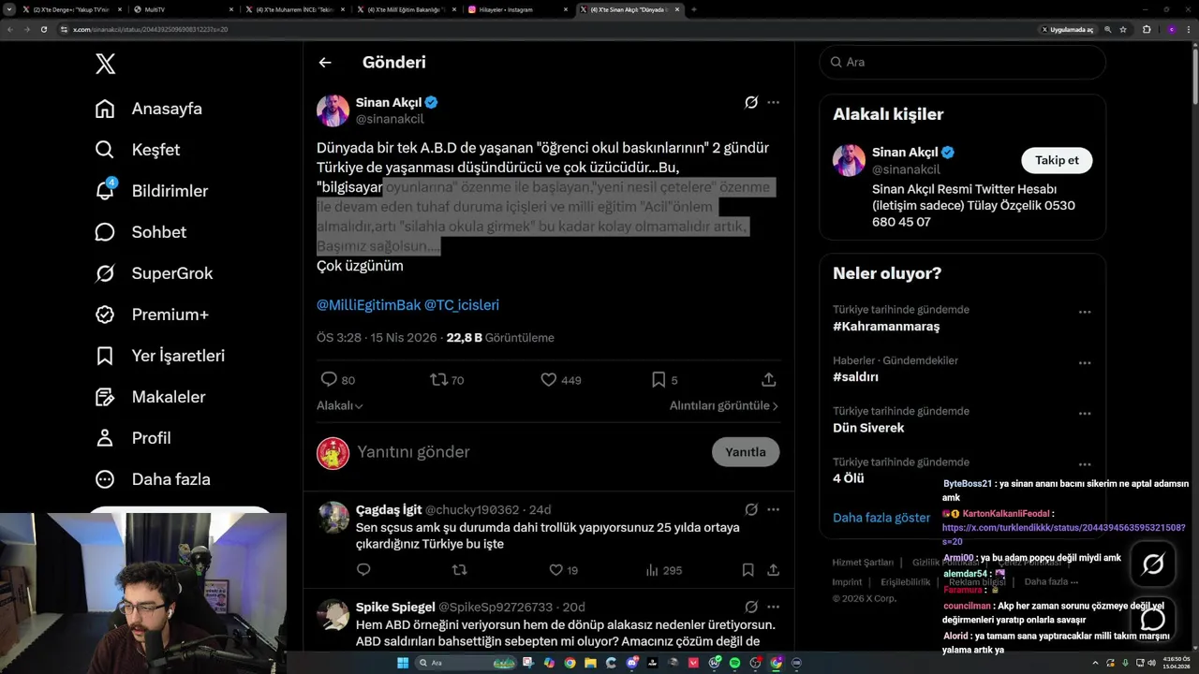
Task: Bookmark Çağdaş Igit's reply
Action: click(748, 570)
